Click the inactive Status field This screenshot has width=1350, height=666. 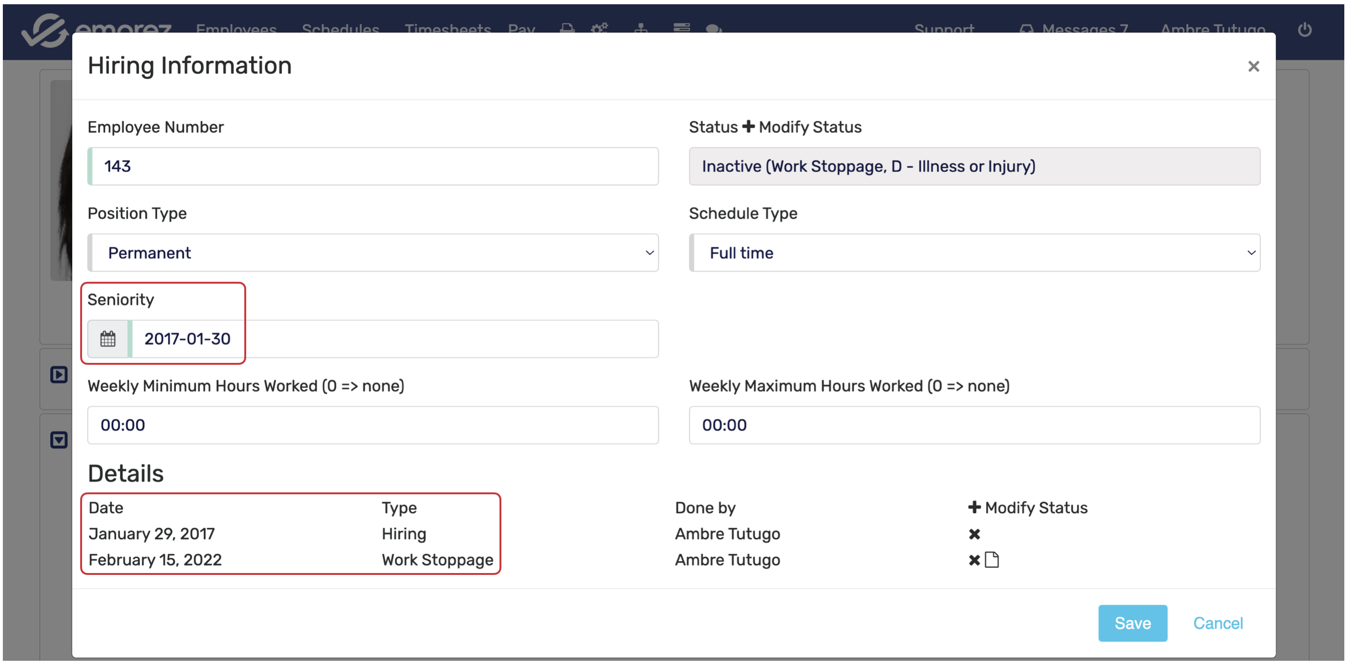[974, 166]
